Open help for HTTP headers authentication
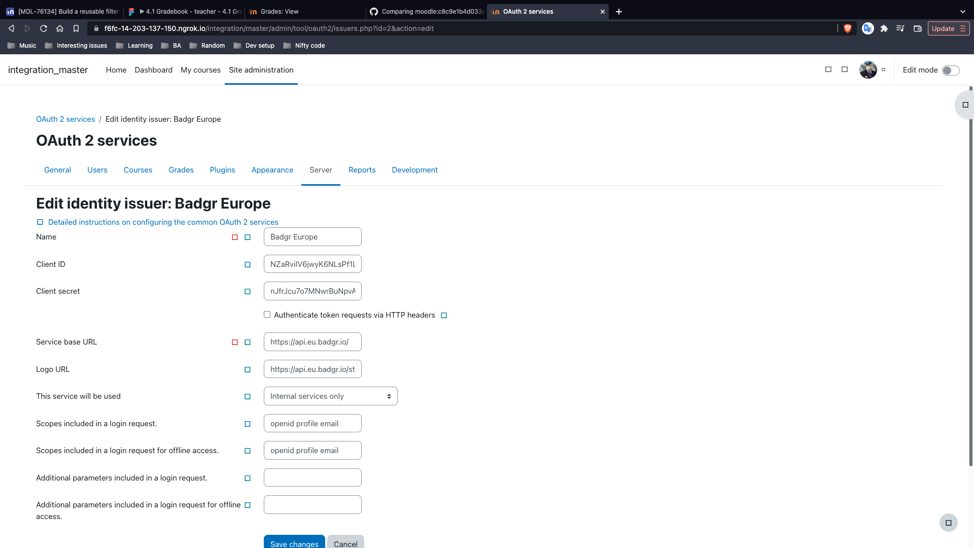This screenshot has width=974, height=548. 444,316
